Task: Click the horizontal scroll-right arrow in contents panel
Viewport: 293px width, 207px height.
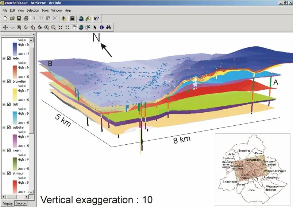Action: point(27,196)
